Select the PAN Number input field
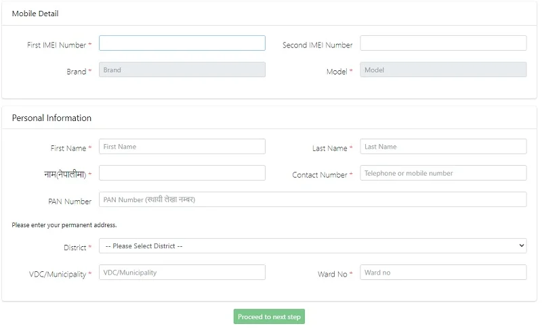 coord(313,200)
